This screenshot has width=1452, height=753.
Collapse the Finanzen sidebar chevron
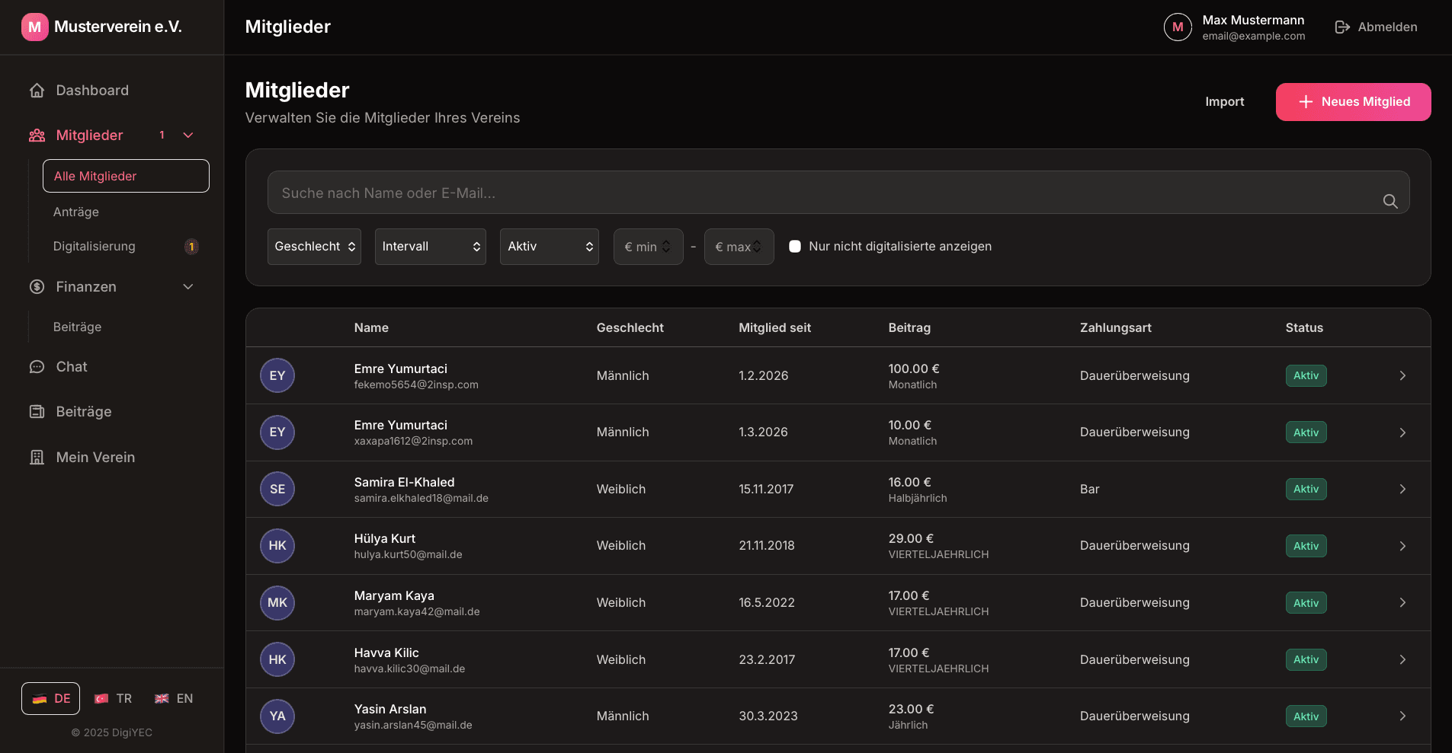coord(188,287)
